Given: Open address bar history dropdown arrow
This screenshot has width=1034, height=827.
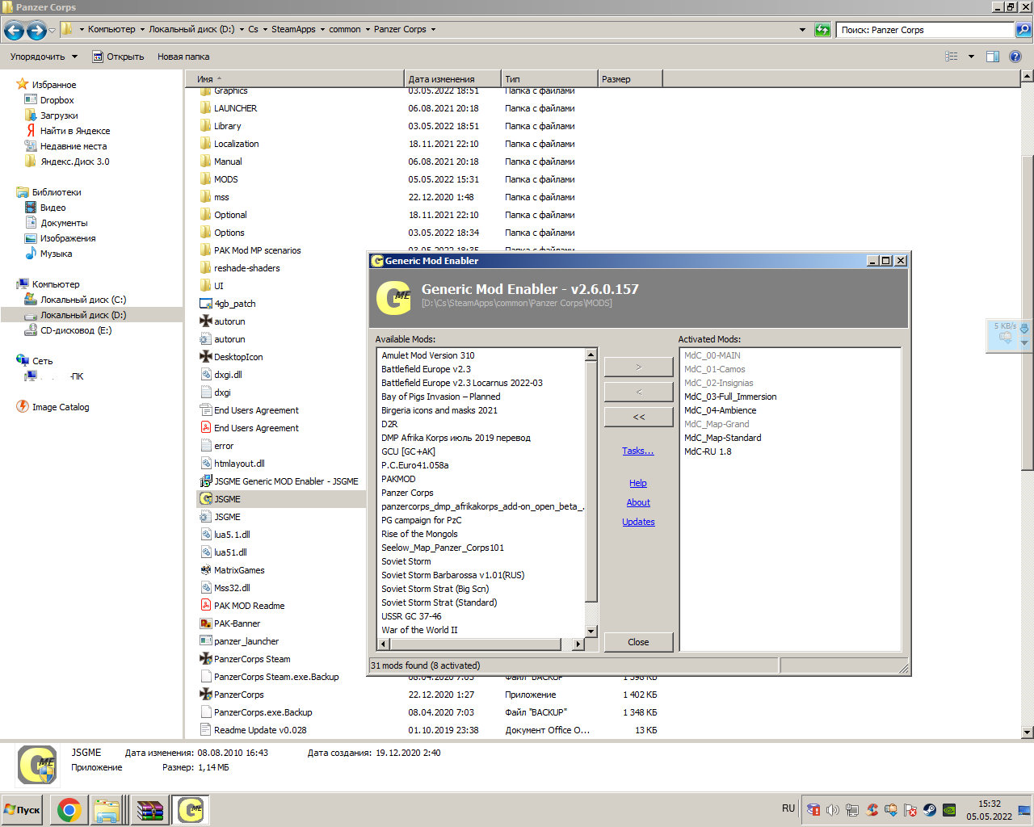Looking at the screenshot, I should 802,30.
